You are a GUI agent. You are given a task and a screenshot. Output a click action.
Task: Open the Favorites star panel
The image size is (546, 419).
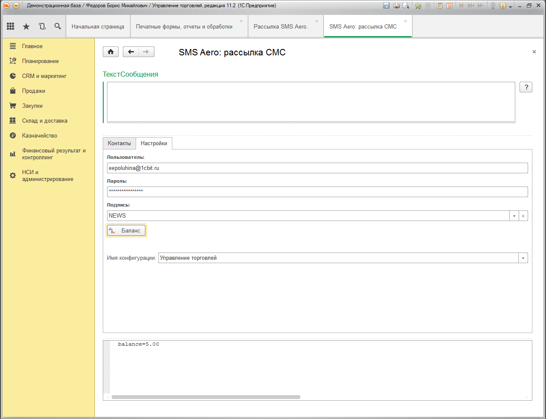point(26,26)
